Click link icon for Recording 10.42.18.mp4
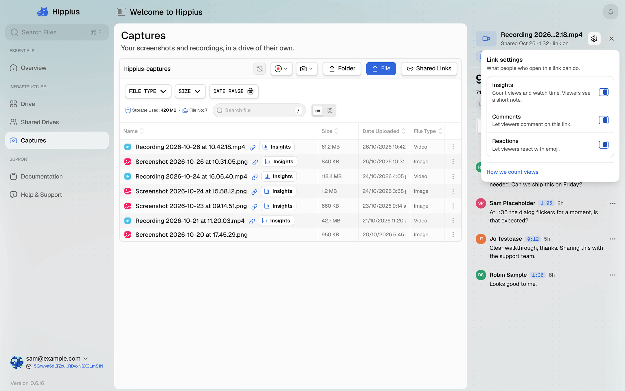The image size is (625, 391). coord(253,147)
